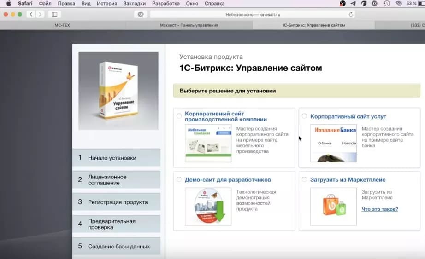This screenshot has height=259, width=425.
Task: Open the Что это такое? link
Action: tap(380, 209)
